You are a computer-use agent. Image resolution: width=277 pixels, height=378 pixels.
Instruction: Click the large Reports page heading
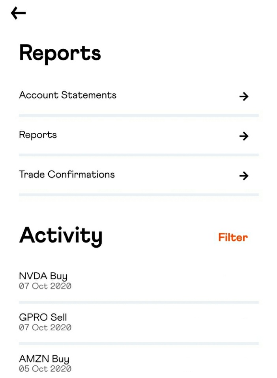click(60, 54)
